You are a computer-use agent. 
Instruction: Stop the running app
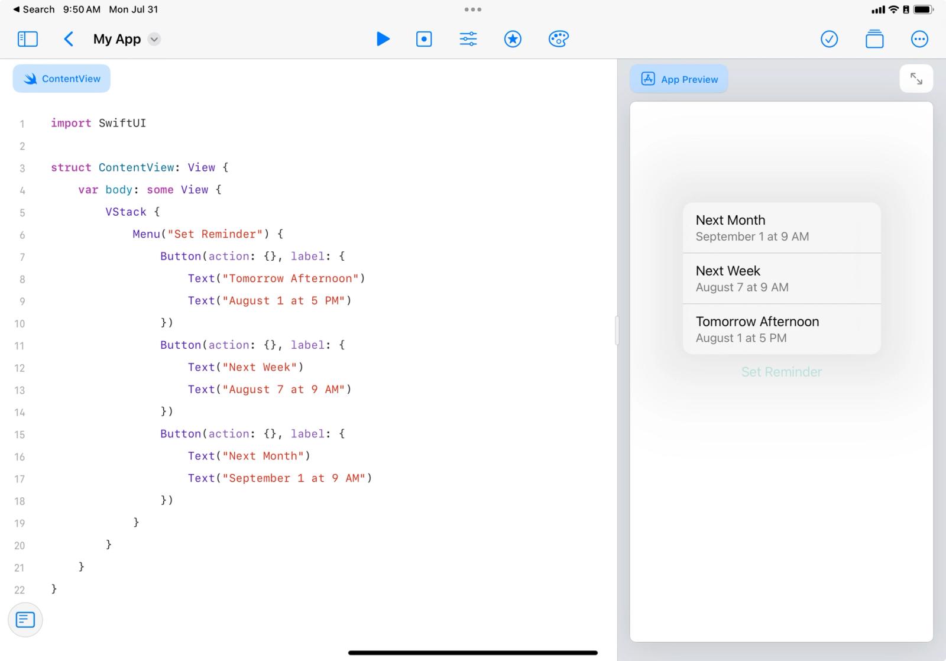424,39
